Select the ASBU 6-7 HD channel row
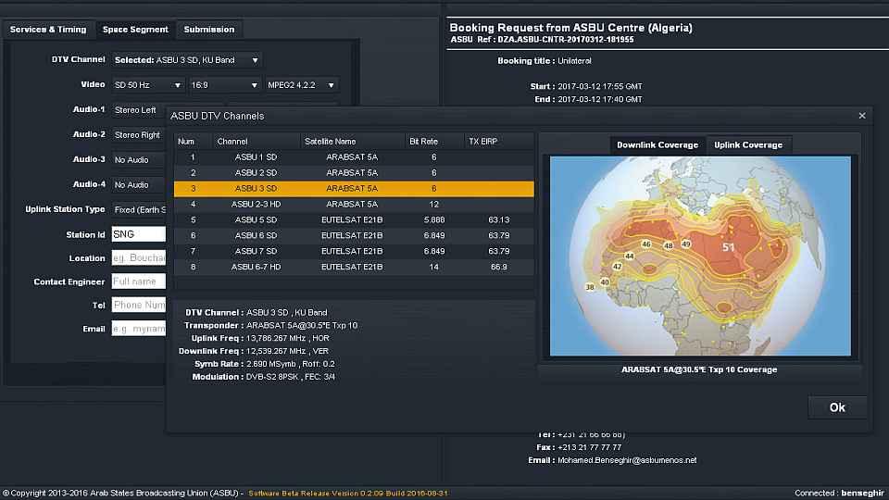Viewport: 889px width, 500px height. pyautogui.click(x=354, y=267)
